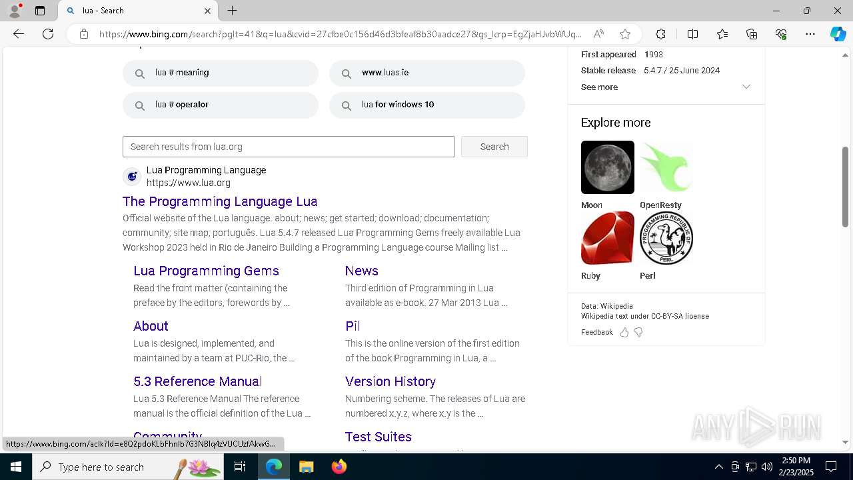Screen dimensions: 853x480
Task: Open About sublink
Action: click(x=151, y=326)
